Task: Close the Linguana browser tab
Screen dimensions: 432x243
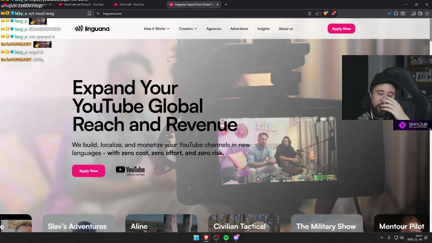Action: click(x=217, y=4)
